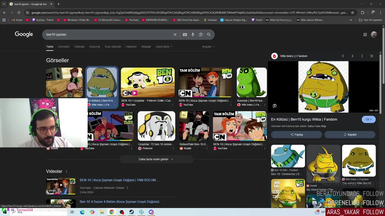Open the Ben 10: Omniverse shark related image

(x=288, y=156)
